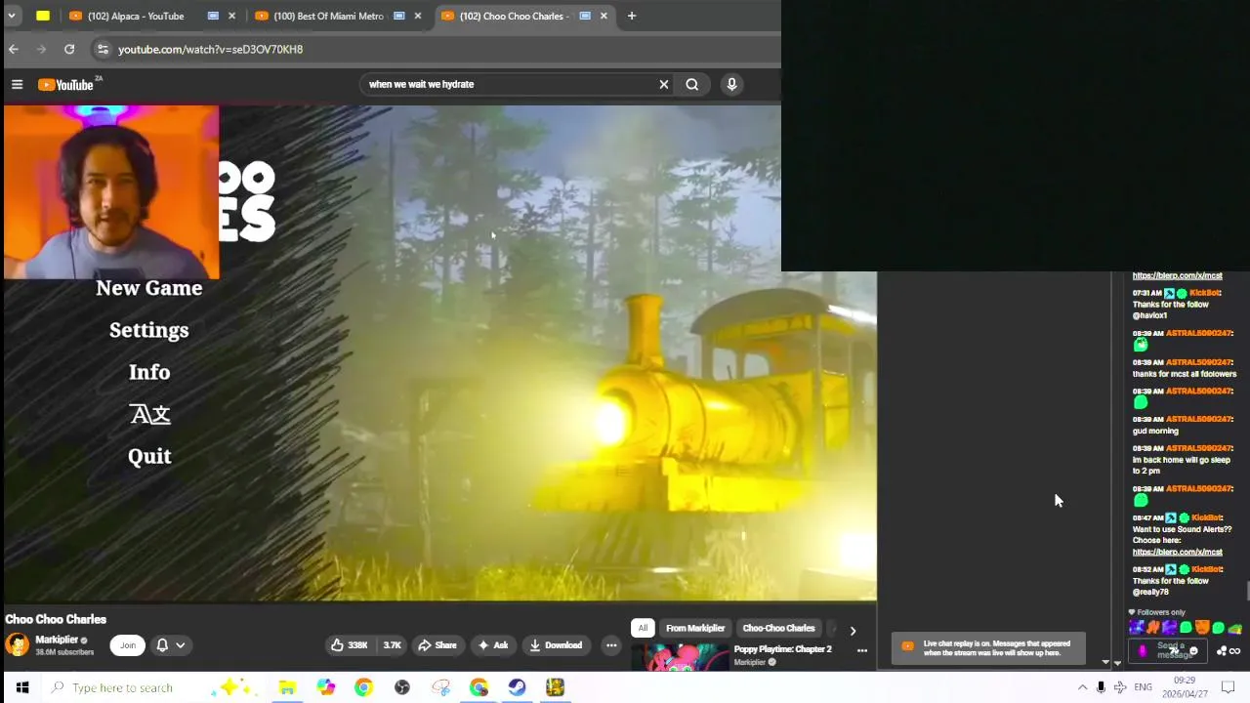Dislike the video showing 3.7K
Image resolution: width=1250 pixels, height=703 pixels.
(392, 645)
